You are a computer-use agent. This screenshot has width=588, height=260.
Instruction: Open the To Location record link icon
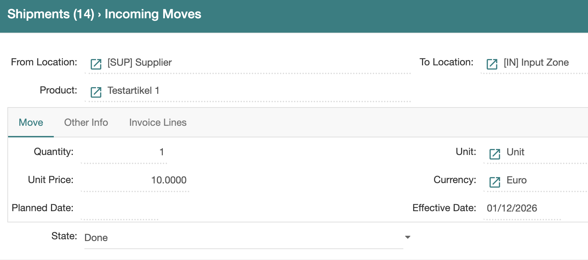492,64
